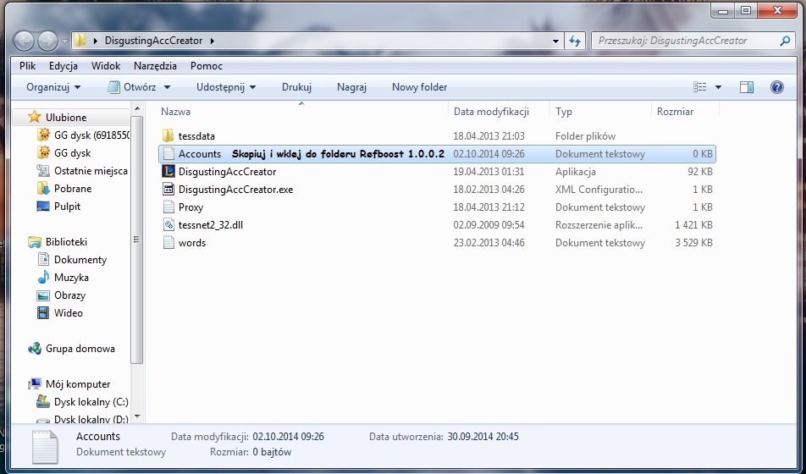The width and height of the screenshot is (806, 474).
Task: Open Ostatnie miejsca in favorites
Action: [x=91, y=171]
